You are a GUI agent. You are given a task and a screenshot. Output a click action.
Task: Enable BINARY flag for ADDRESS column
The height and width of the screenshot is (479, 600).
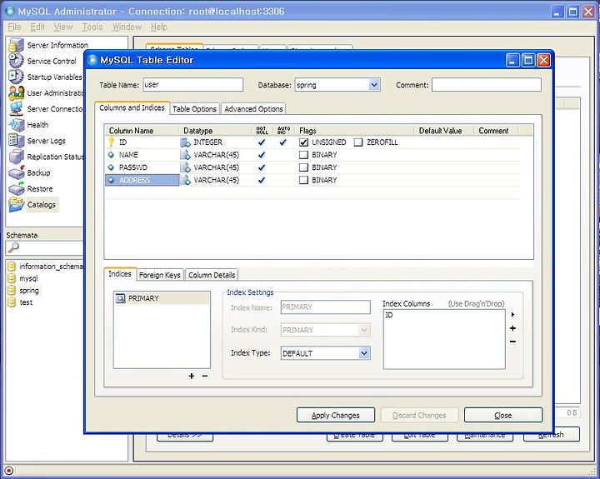click(303, 180)
